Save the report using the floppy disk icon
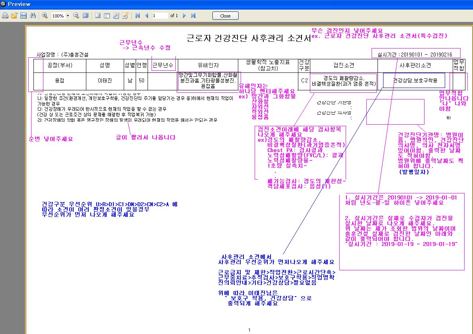 click(23, 16)
